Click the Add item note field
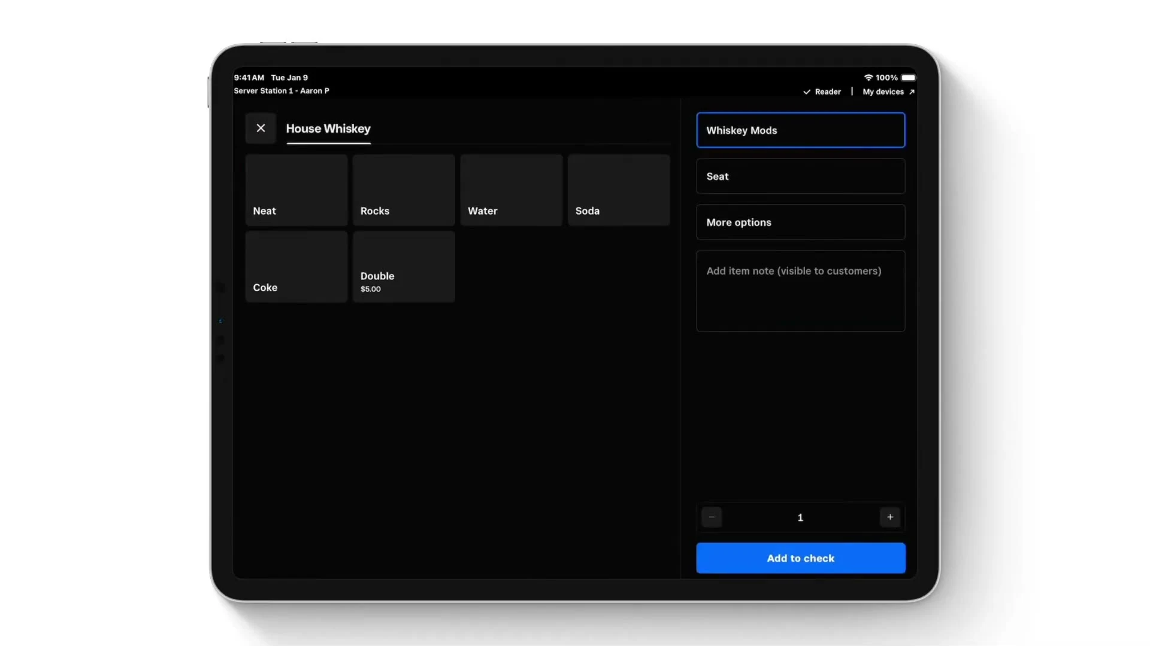The width and height of the screenshot is (1150, 646). coord(800,291)
